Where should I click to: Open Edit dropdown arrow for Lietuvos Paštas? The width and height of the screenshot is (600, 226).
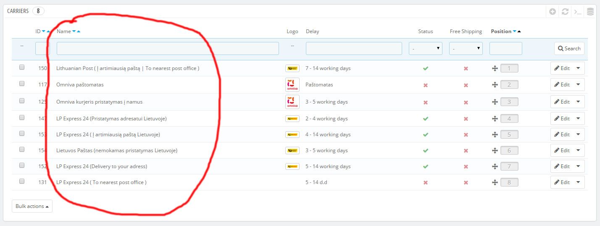(x=579, y=151)
